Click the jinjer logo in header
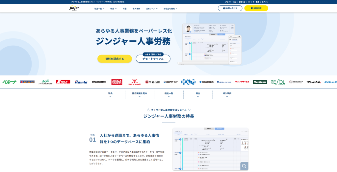The height and width of the screenshot is (172, 337). tap(74, 8)
